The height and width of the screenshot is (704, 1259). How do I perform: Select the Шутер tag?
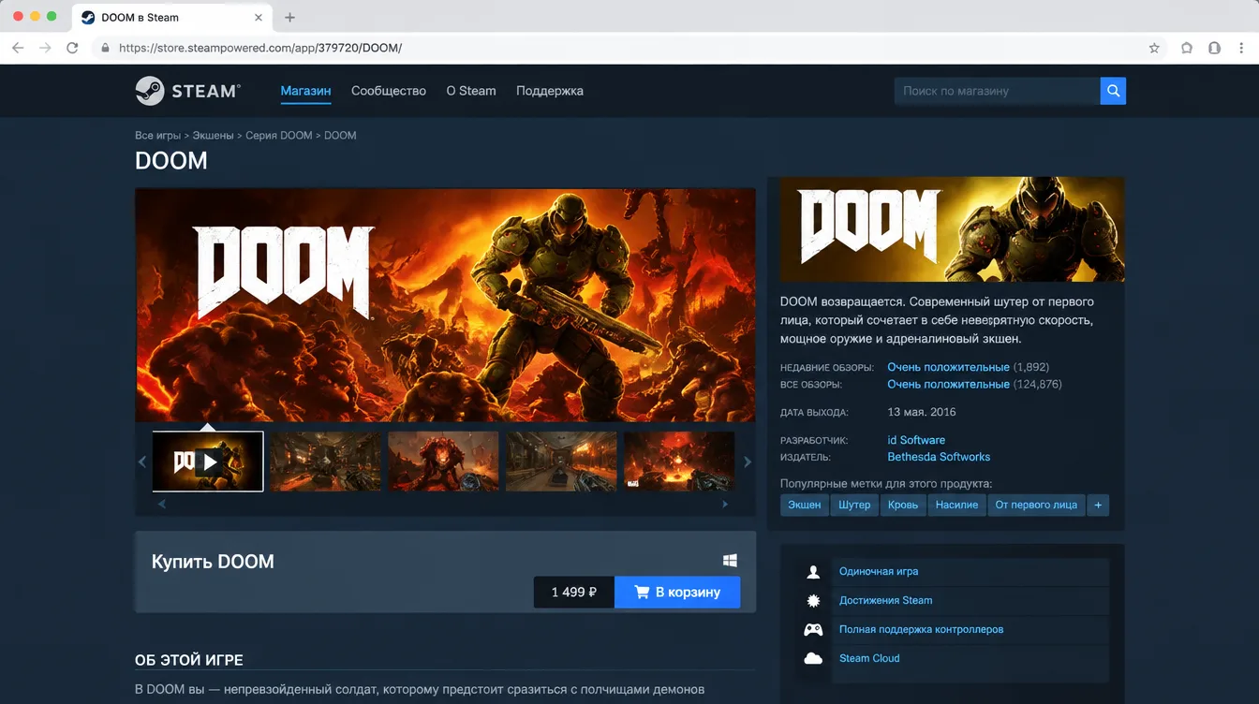[x=854, y=505]
